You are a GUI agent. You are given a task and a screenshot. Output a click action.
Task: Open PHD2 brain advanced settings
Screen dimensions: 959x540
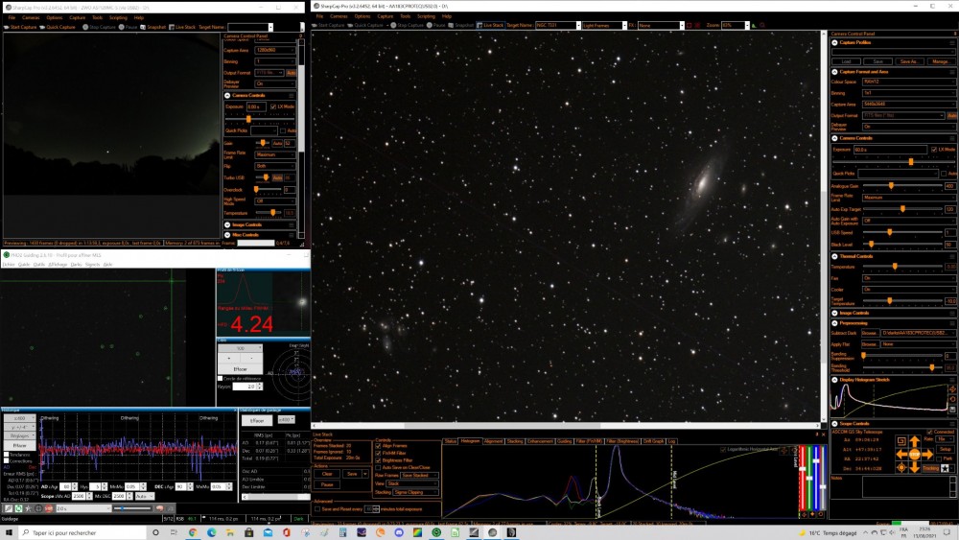(159, 508)
